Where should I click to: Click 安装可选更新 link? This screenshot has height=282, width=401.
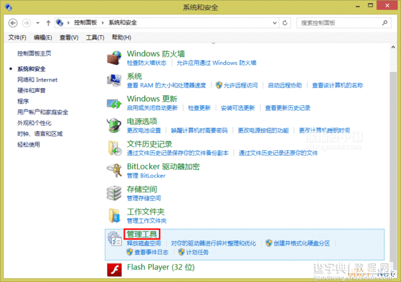(238, 108)
